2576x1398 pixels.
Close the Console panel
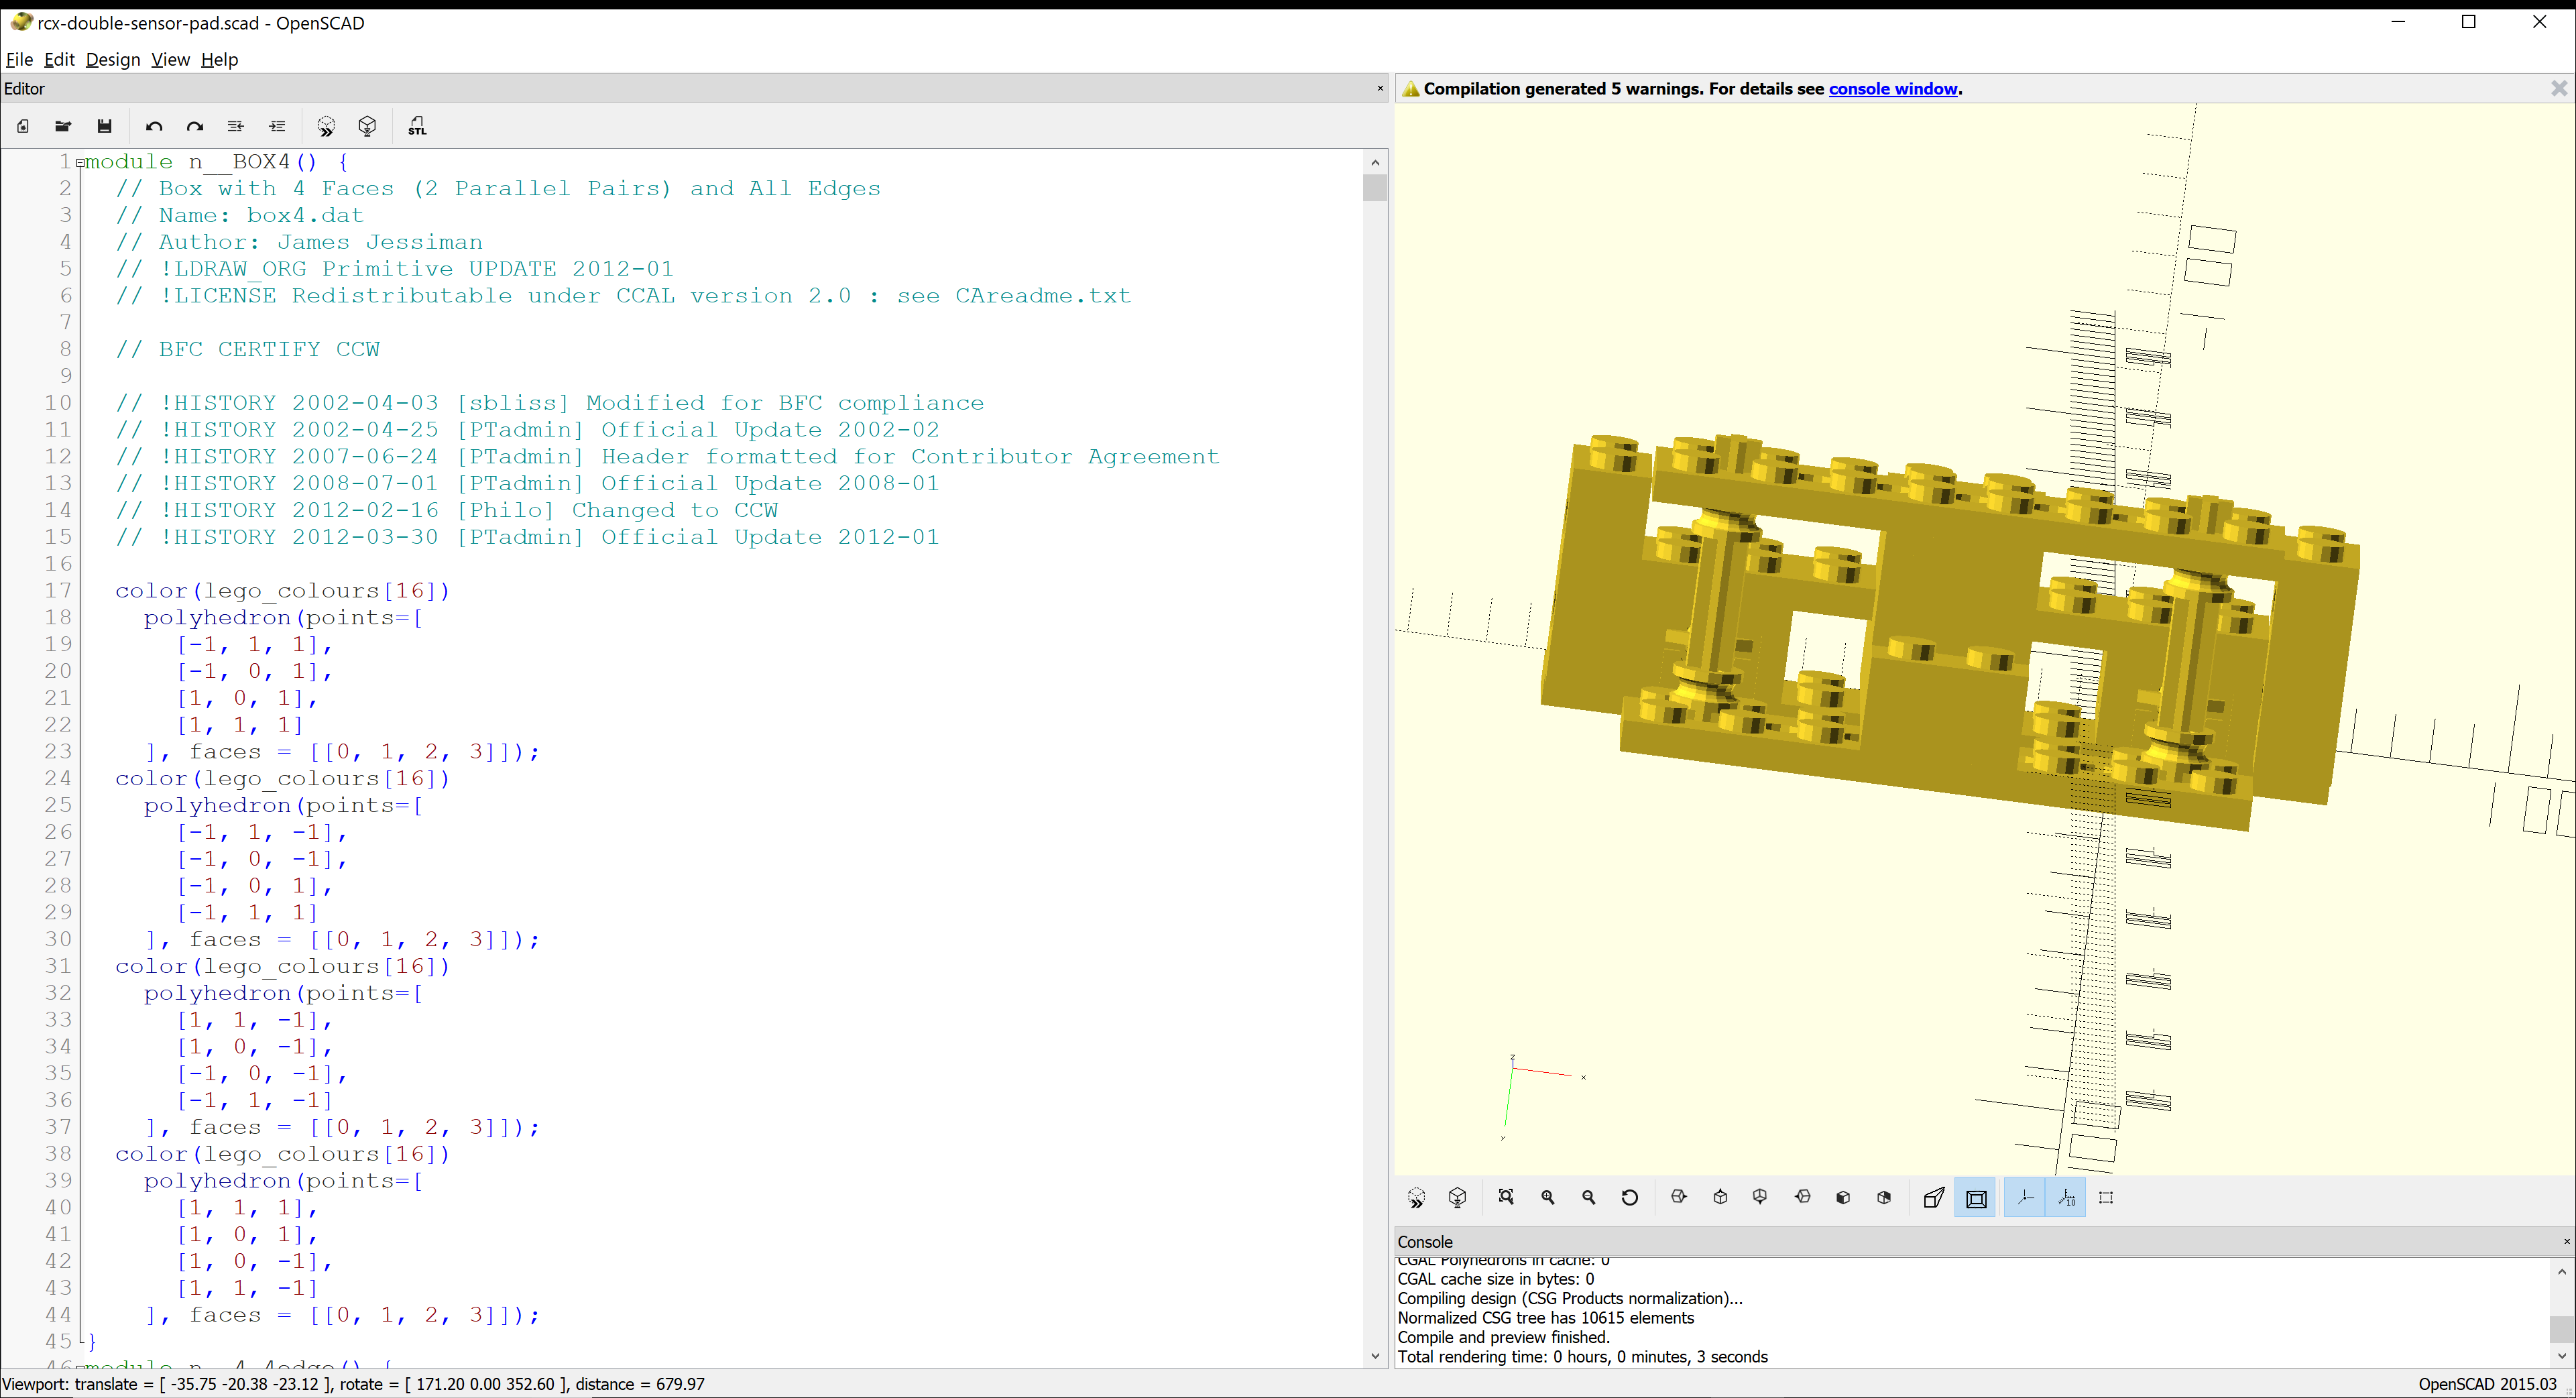click(x=2566, y=1241)
